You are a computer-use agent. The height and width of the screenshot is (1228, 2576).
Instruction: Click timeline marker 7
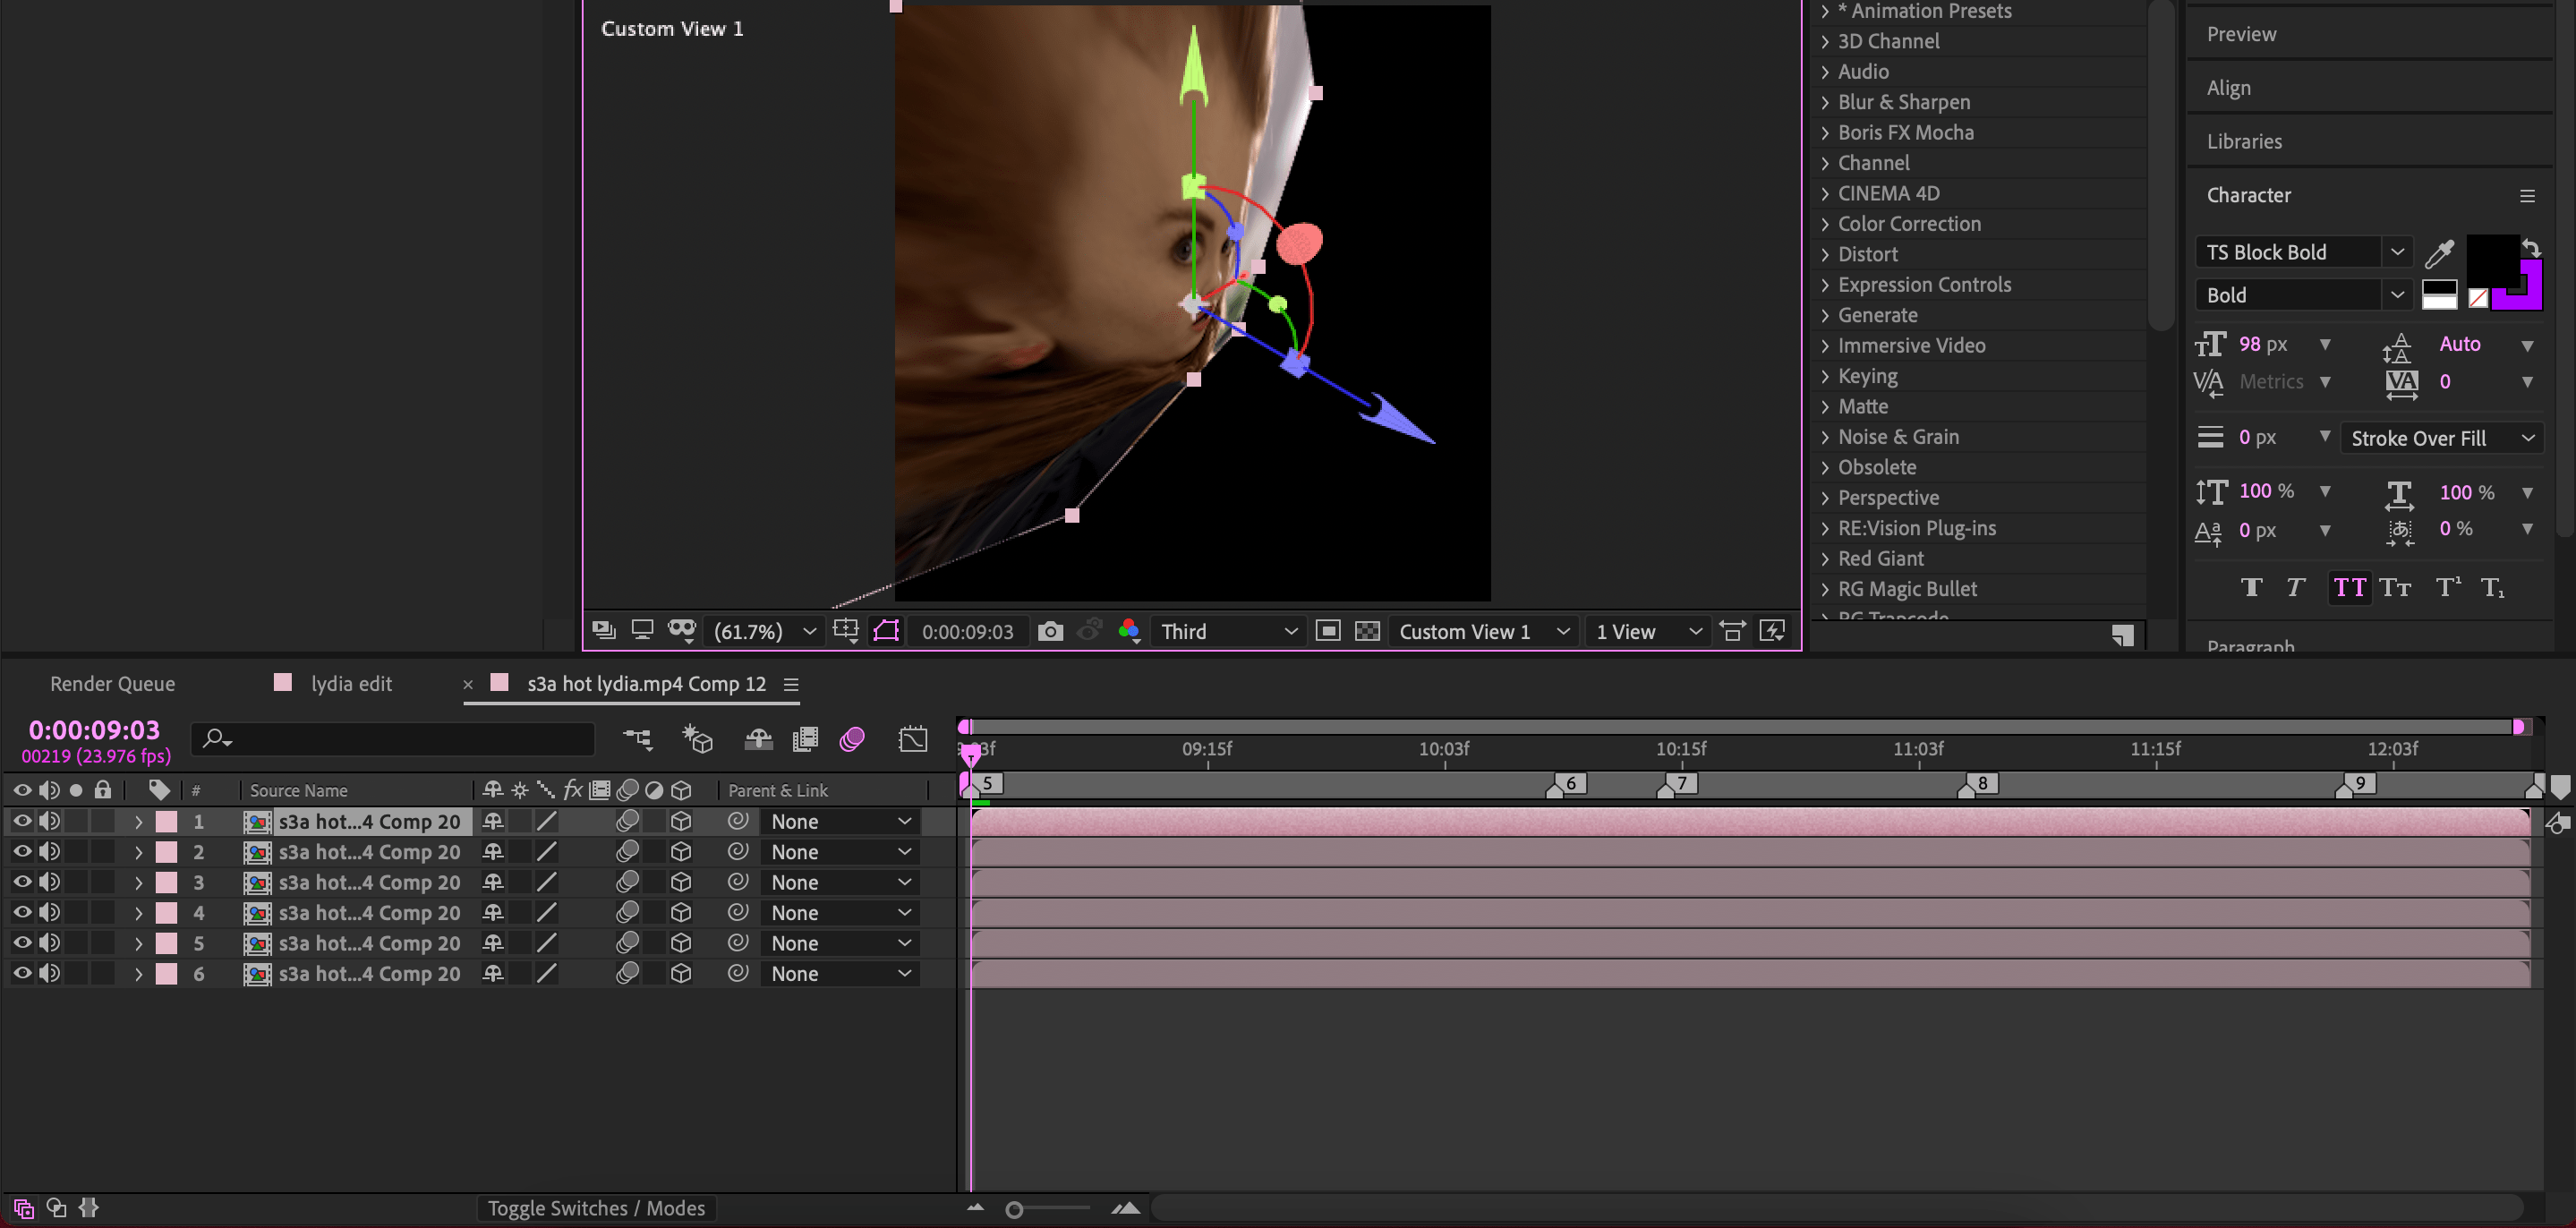[x=1680, y=784]
